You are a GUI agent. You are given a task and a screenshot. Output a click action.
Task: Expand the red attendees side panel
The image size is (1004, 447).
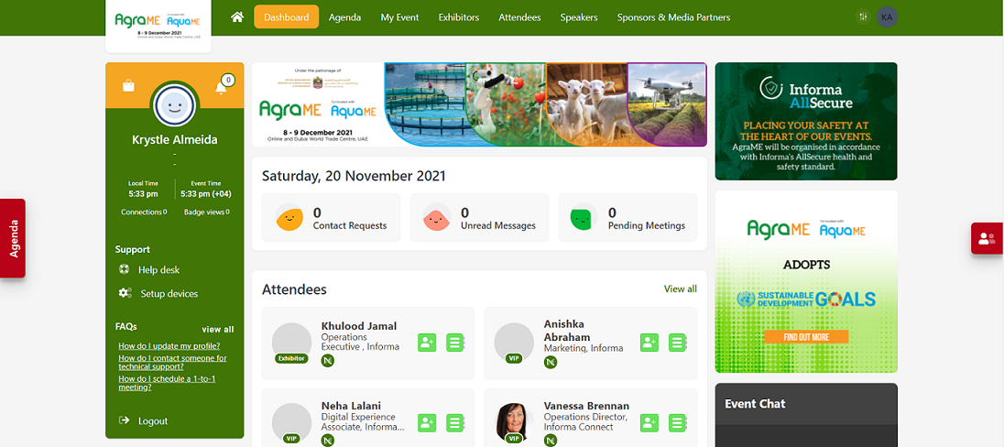[987, 239]
